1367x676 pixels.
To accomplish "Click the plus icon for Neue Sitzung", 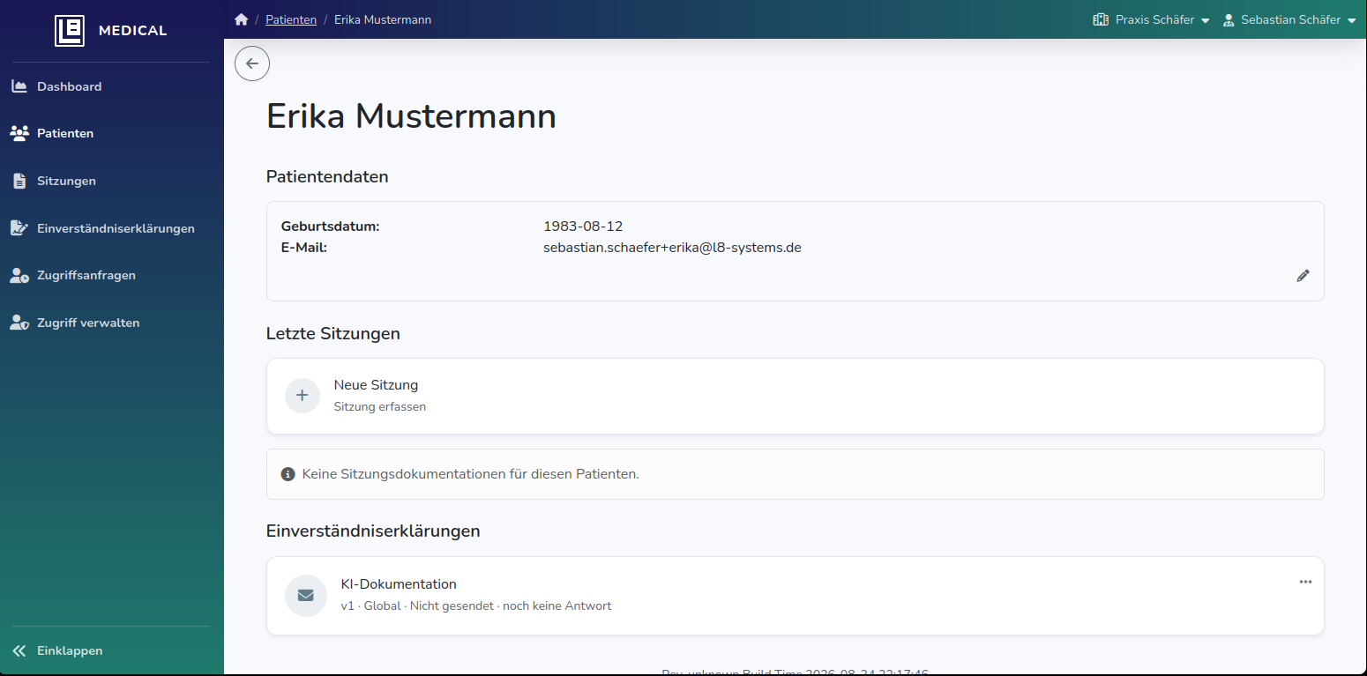I will coord(303,396).
